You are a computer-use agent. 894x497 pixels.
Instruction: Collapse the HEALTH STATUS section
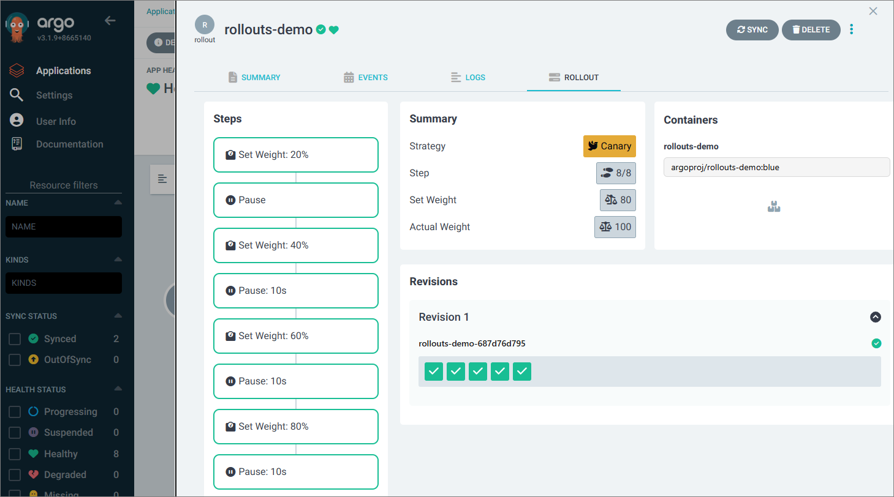pyautogui.click(x=118, y=389)
